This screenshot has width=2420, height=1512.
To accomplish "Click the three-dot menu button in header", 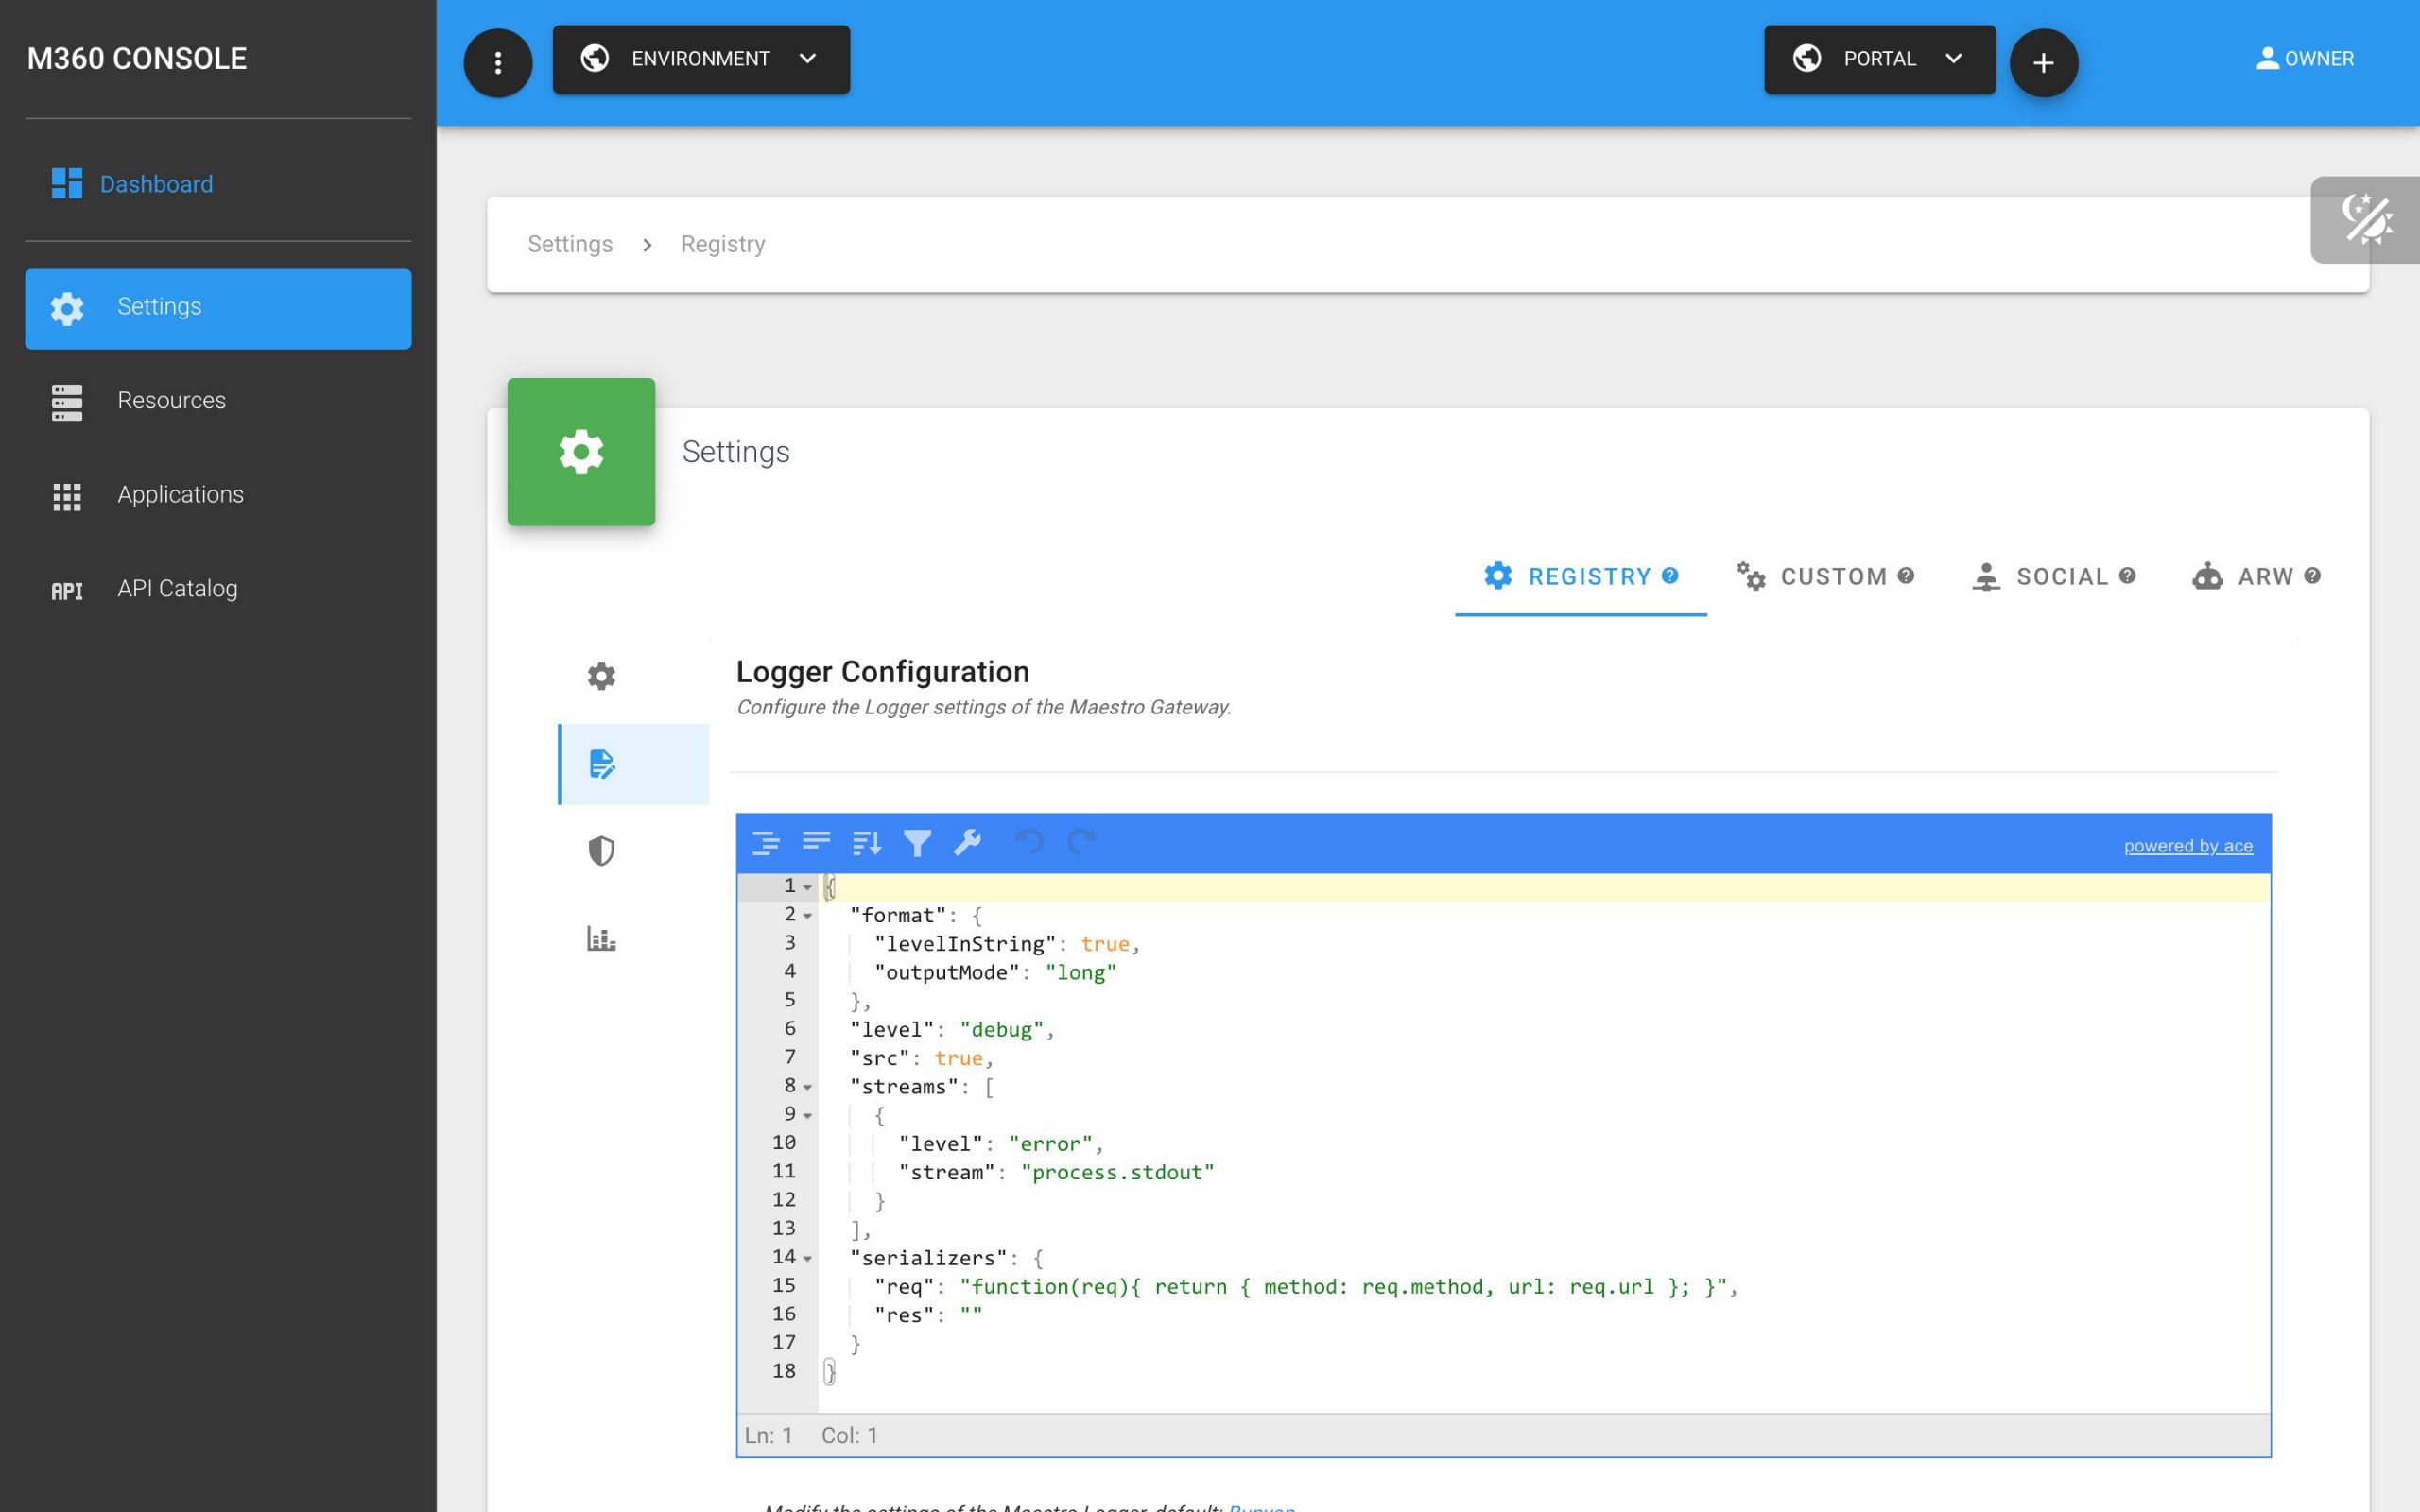I will pyautogui.click(x=498, y=63).
